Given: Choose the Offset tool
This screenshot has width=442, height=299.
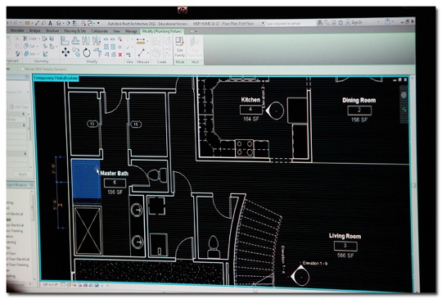Looking at the screenshot, I should point(75,41).
